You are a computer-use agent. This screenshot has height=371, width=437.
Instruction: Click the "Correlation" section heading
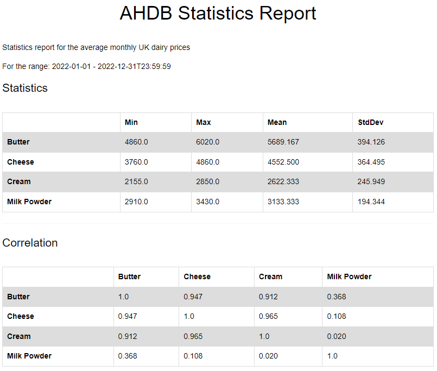(30, 243)
